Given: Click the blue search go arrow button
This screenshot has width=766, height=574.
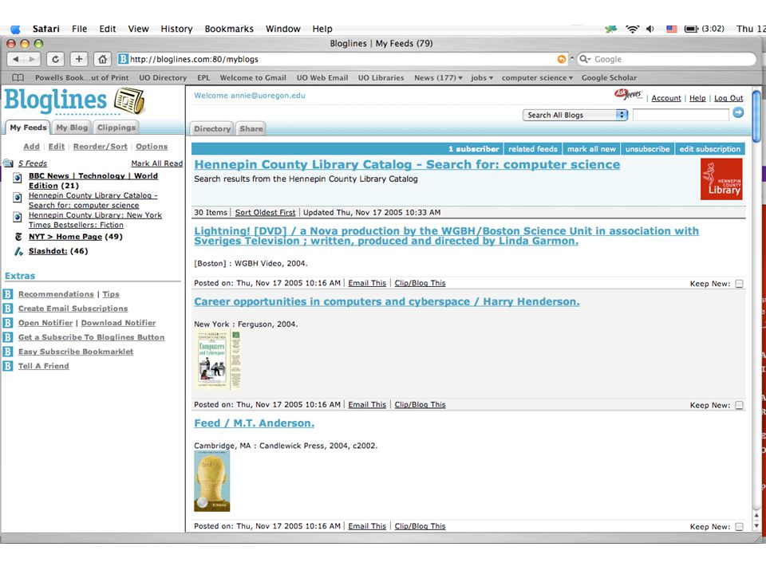Looking at the screenshot, I should [x=738, y=112].
